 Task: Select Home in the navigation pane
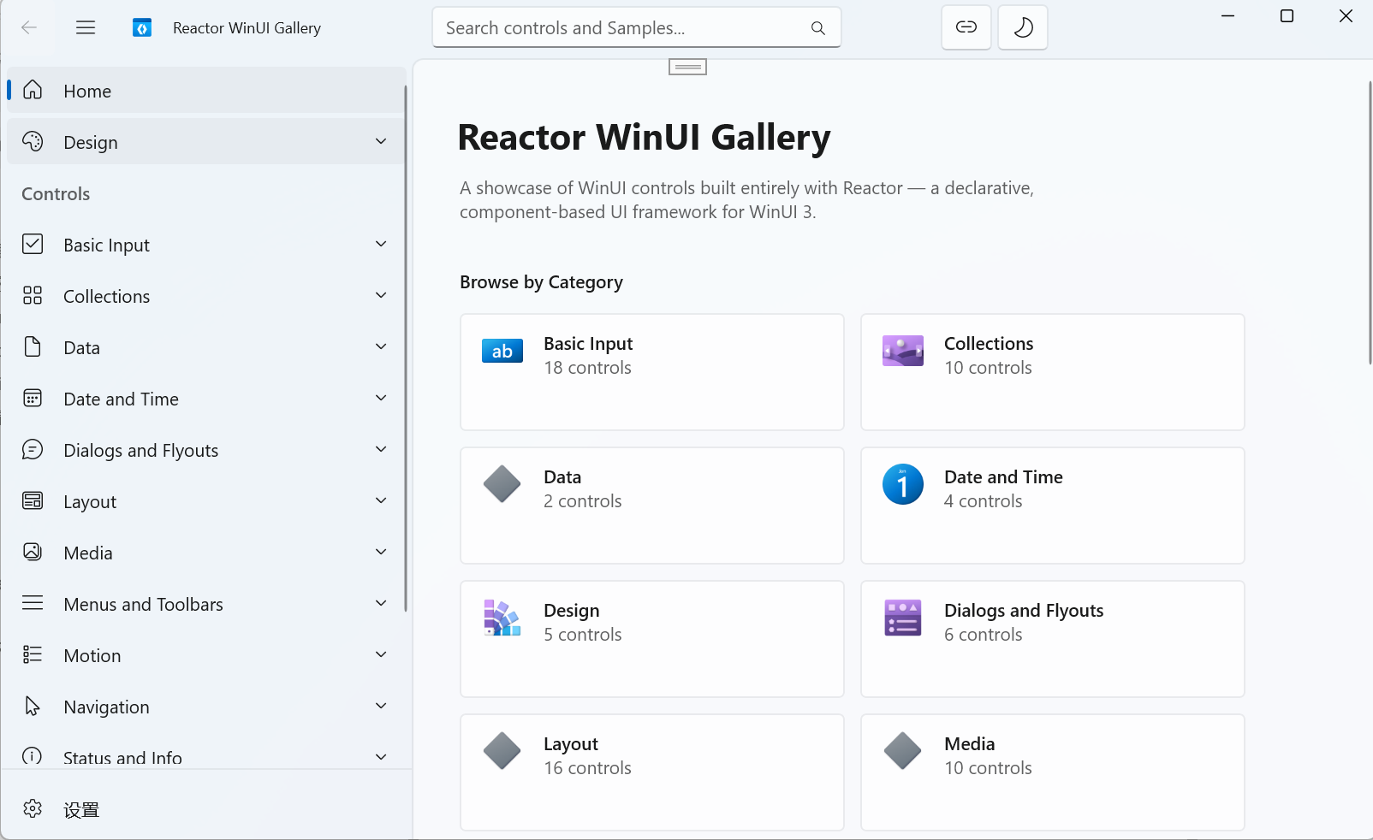click(x=206, y=90)
